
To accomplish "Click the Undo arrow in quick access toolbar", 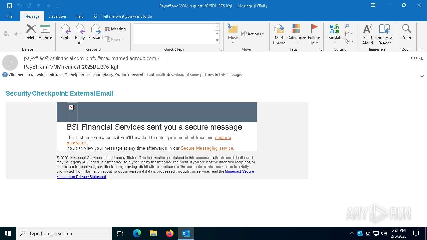I will click(x=19, y=6).
